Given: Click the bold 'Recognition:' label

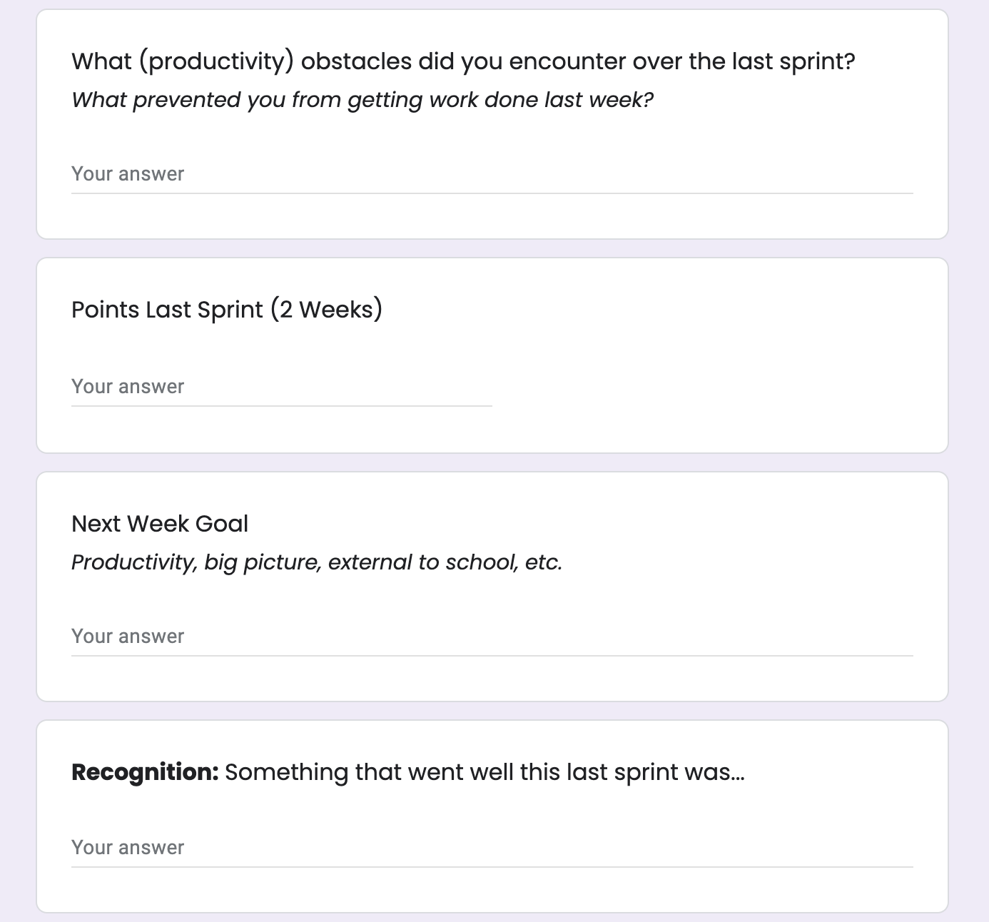Looking at the screenshot, I should pos(145,772).
